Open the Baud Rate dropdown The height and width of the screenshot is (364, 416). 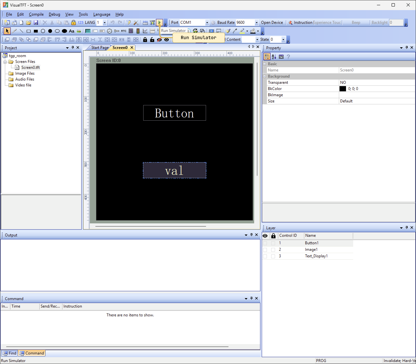point(256,23)
